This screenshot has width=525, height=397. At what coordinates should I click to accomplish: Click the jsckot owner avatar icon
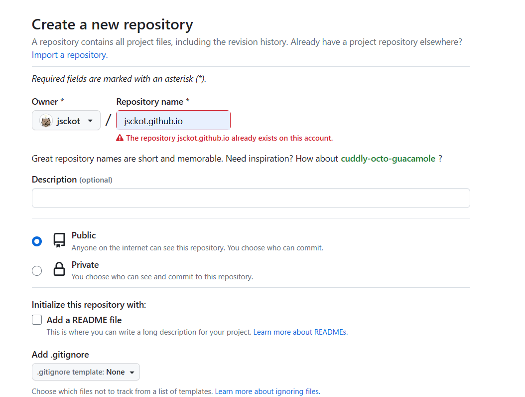[x=46, y=121]
